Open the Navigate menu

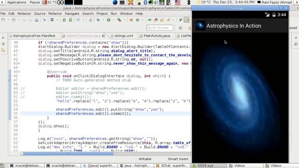tap(72, 14)
